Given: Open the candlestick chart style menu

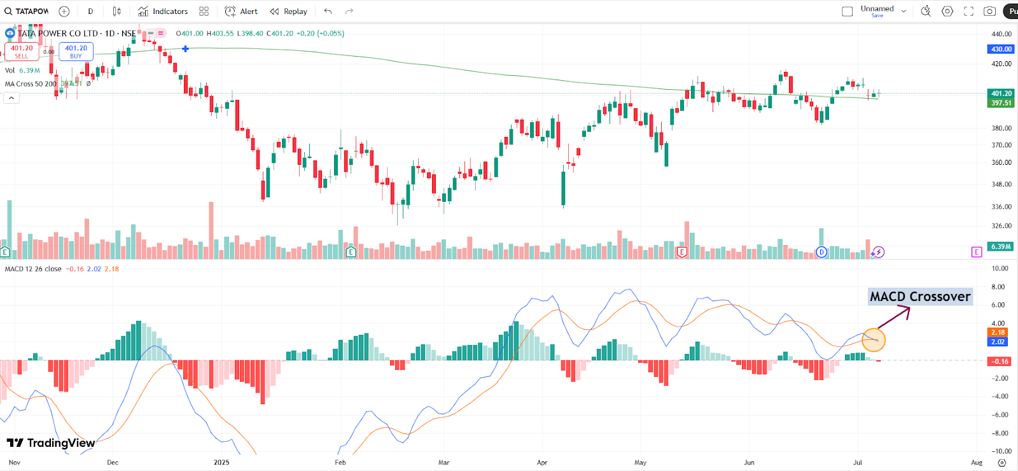Looking at the screenshot, I should pyautogui.click(x=116, y=11).
